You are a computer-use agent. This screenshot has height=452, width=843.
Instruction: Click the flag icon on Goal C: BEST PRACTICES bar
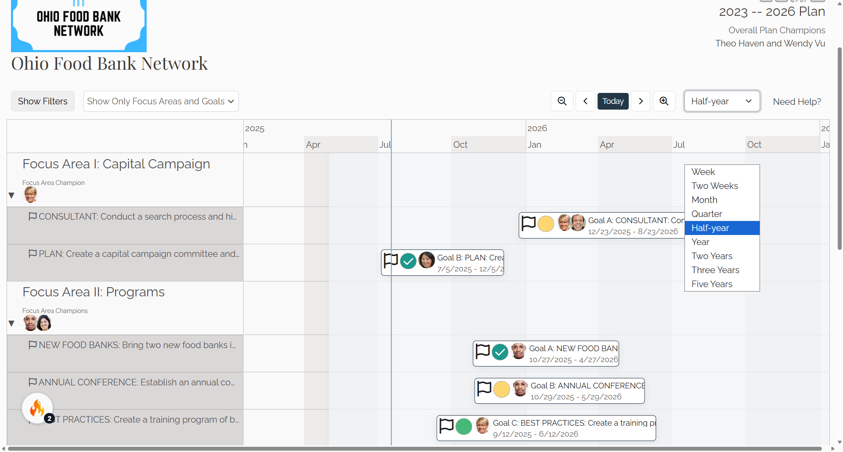(x=447, y=426)
